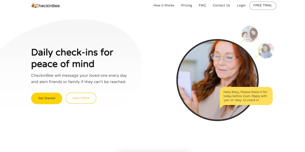Click the mother and child circular photo
The width and height of the screenshot is (305, 152).
(250, 34)
